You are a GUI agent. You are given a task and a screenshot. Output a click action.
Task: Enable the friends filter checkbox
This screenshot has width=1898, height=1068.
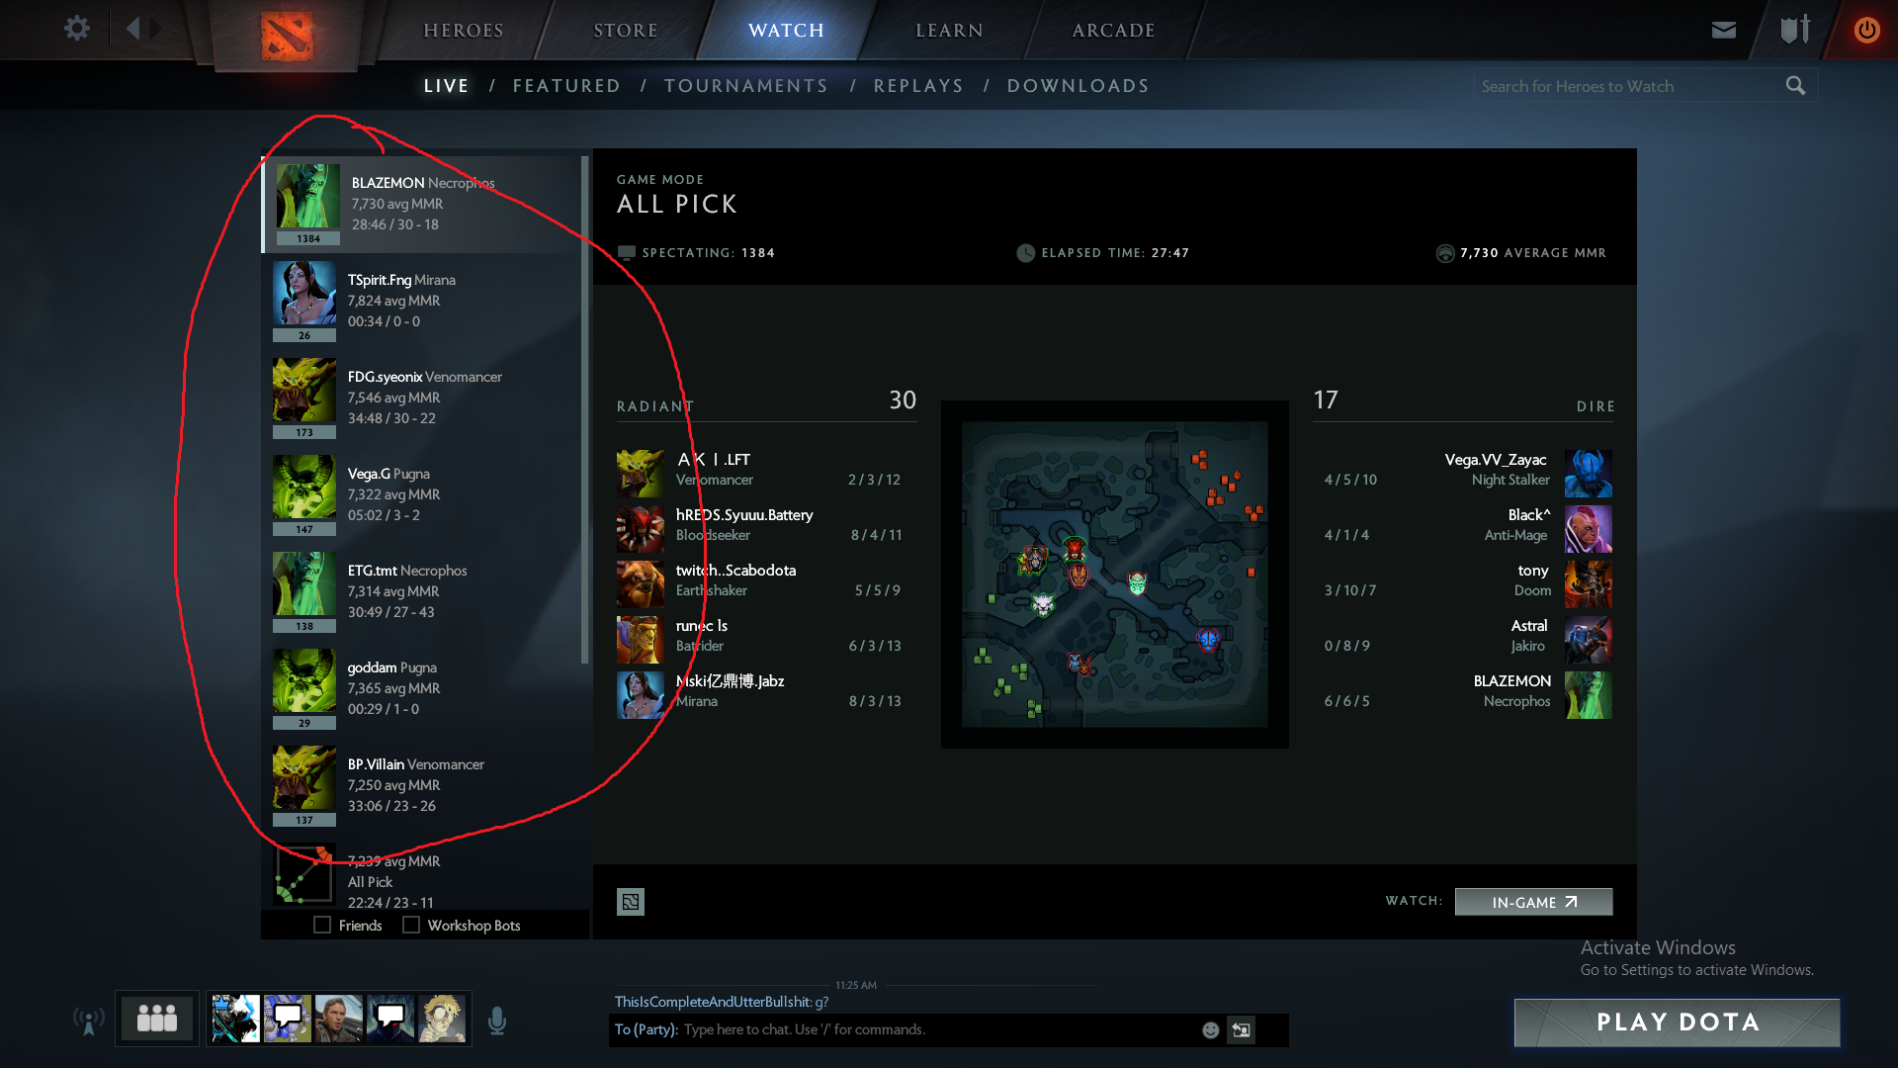point(324,925)
